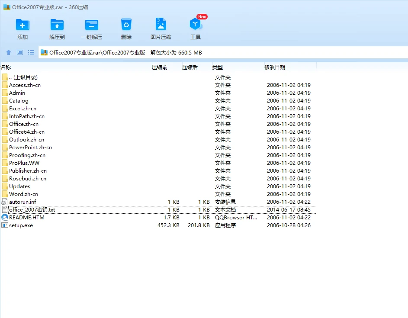
Task: Click the QQBrowser HT... type cell
Action: 236,218
